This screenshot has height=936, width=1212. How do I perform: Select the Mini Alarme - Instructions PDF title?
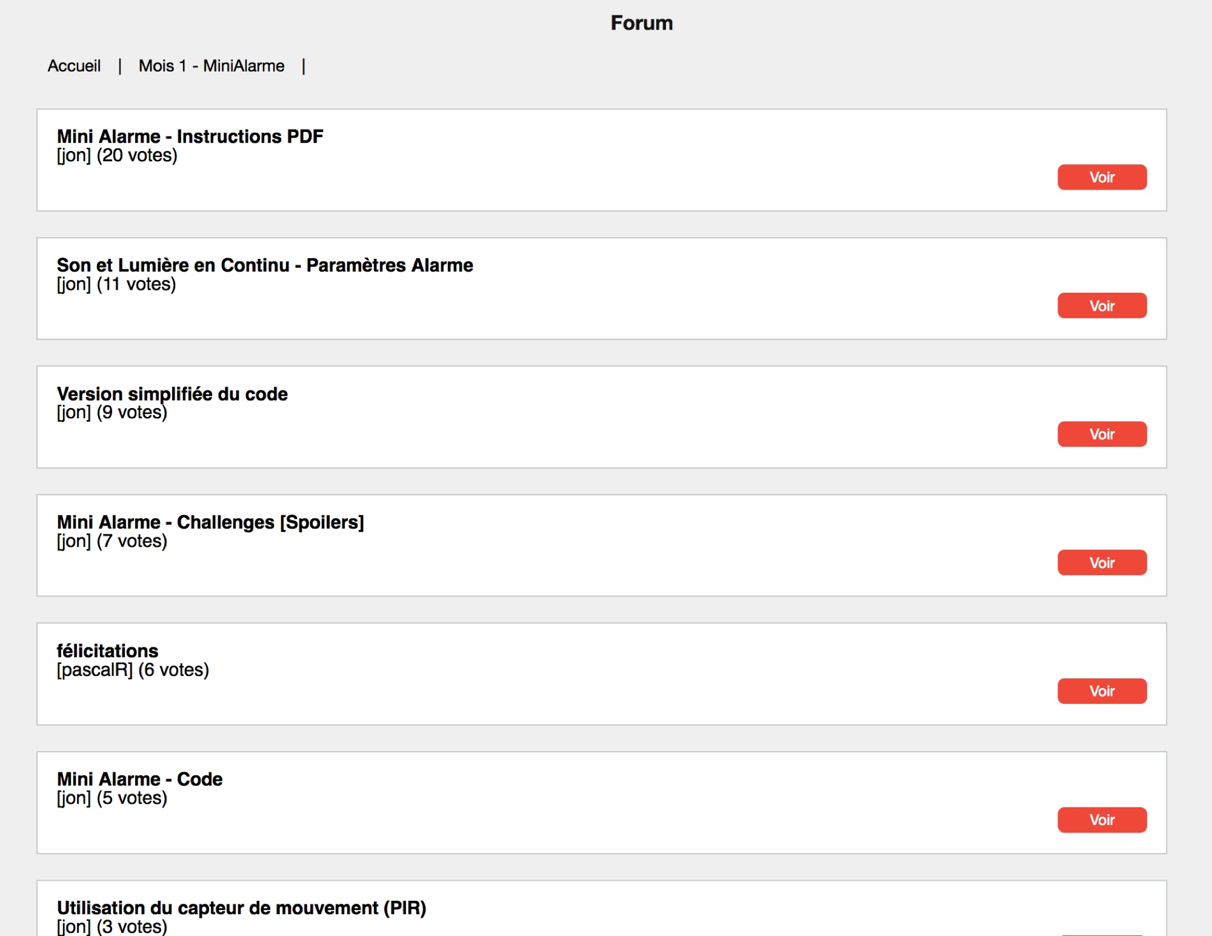point(190,136)
